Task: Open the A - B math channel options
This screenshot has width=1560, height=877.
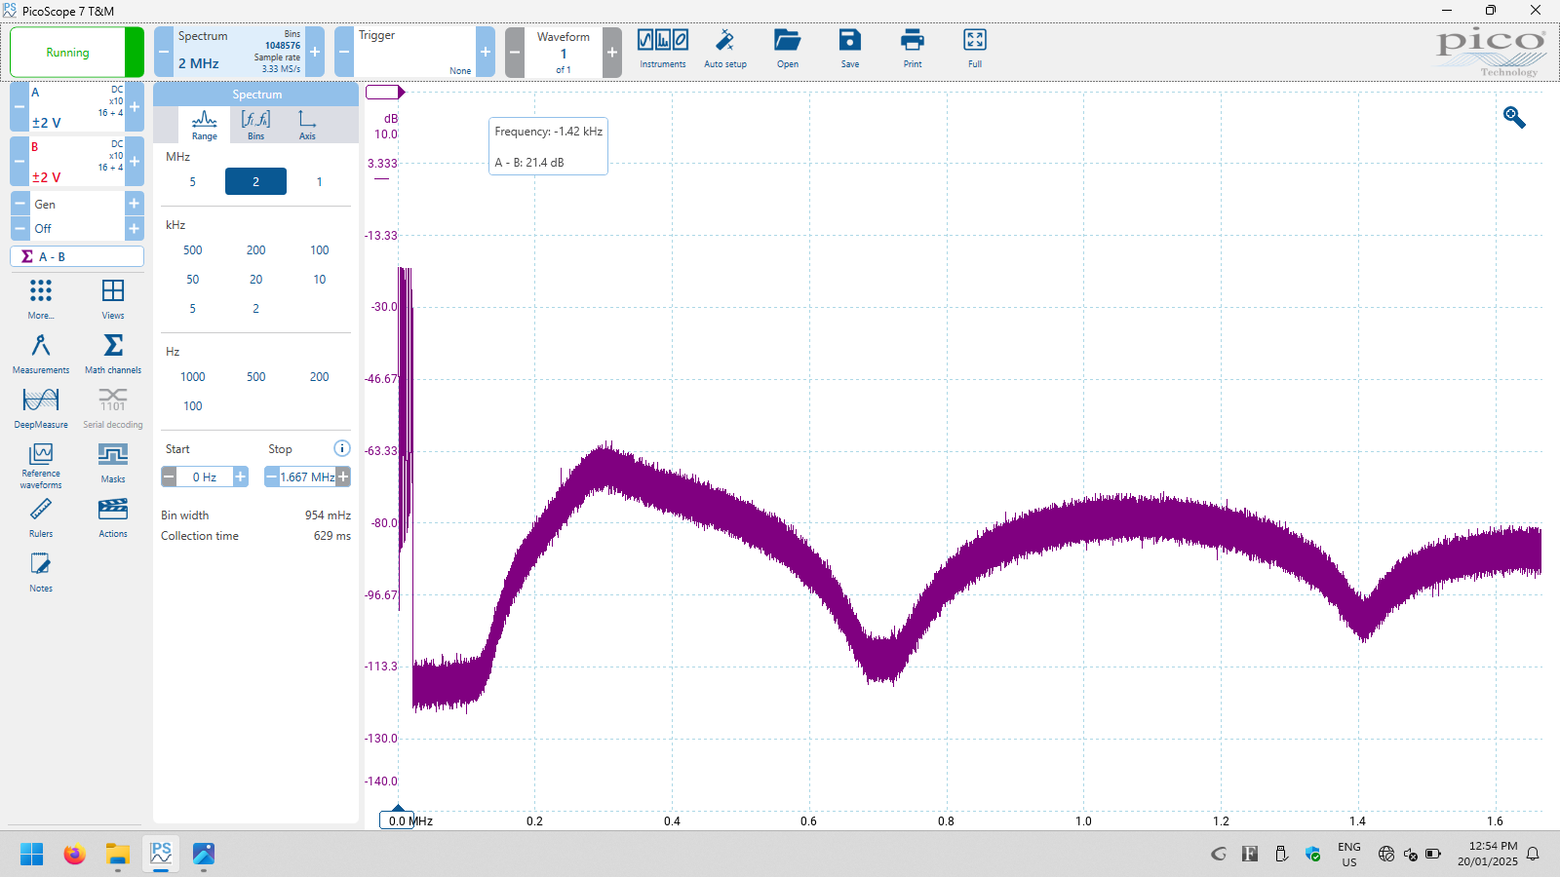Action: [x=77, y=256]
